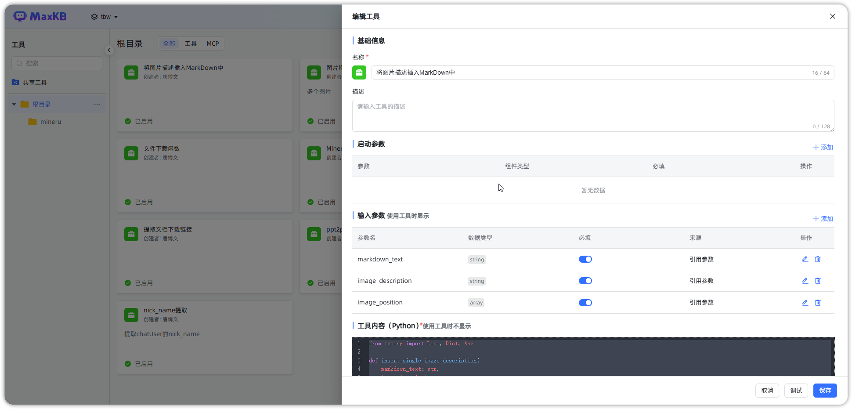The image size is (852, 409).
Task: Click the 保存 button
Action: click(x=824, y=391)
